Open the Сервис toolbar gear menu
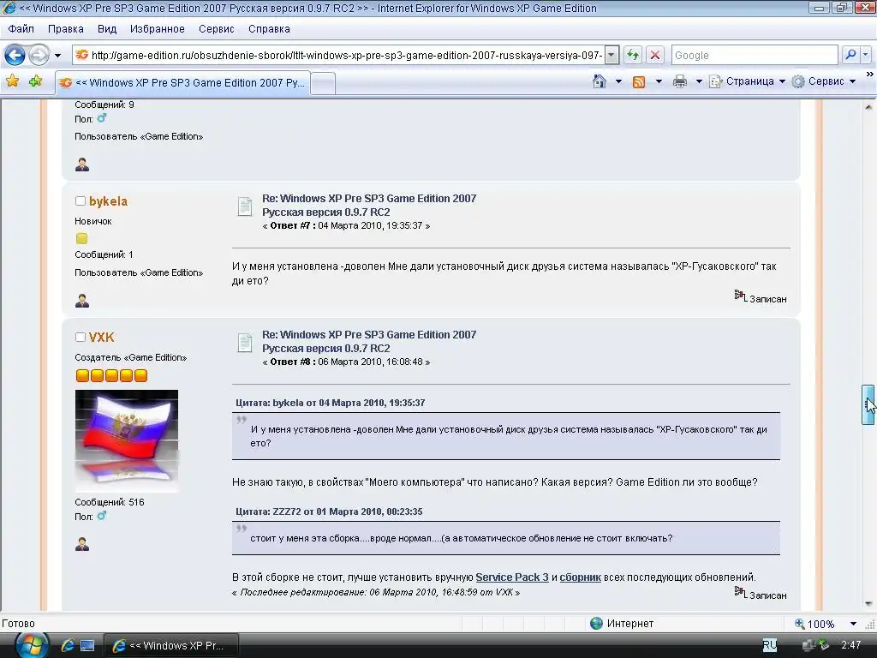Viewport: 877px width, 658px height. click(824, 81)
